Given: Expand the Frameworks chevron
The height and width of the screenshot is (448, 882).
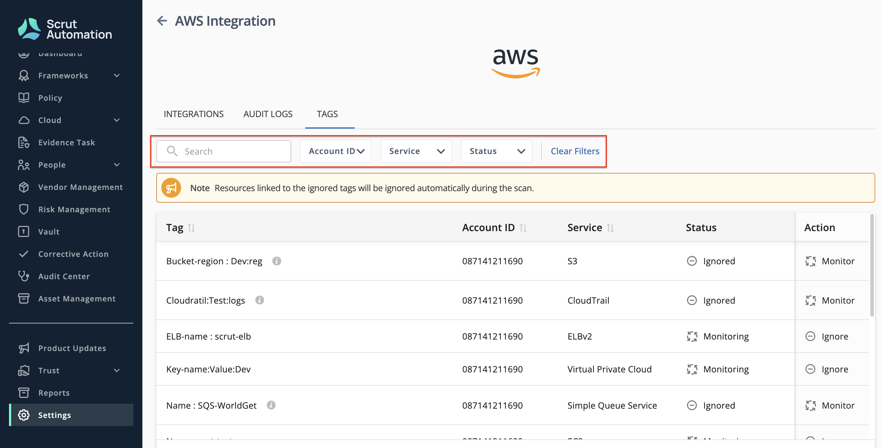Looking at the screenshot, I should click(117, 76).
